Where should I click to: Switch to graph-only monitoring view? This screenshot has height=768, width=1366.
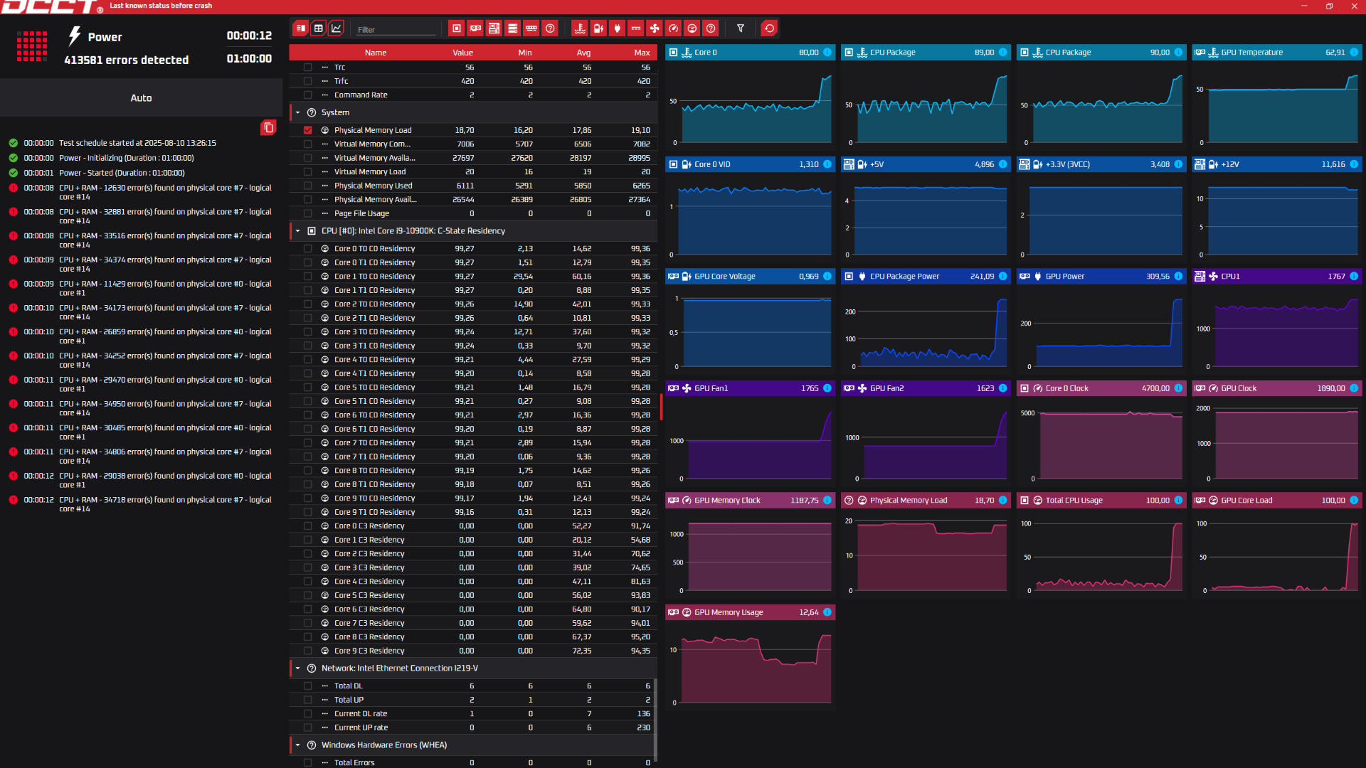[x=337, y=28]
